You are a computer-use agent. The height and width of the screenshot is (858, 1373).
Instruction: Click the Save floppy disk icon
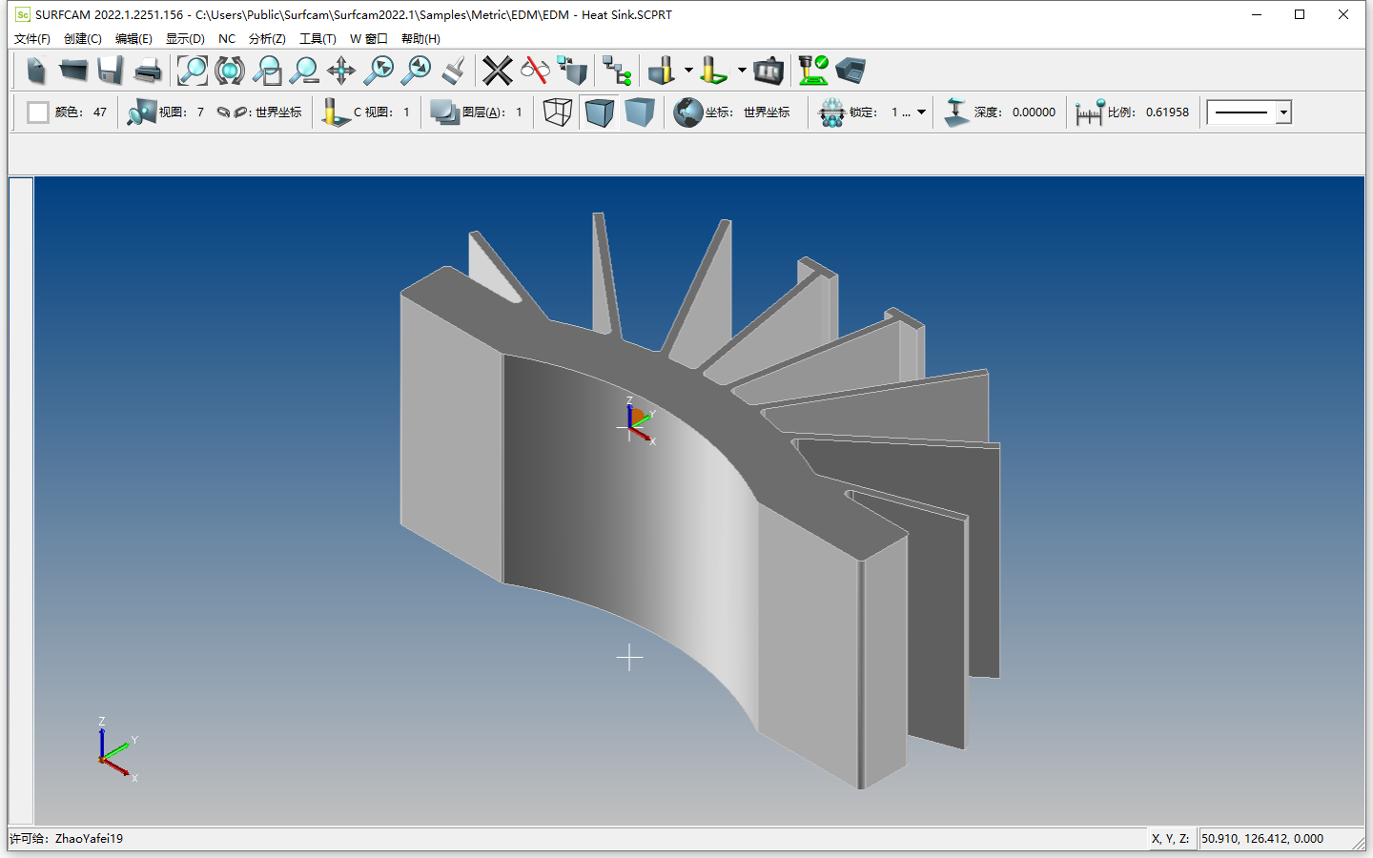coord(111,71)
